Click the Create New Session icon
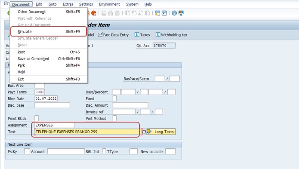Viewport: 299px width, 169px height. pos(157,13)
